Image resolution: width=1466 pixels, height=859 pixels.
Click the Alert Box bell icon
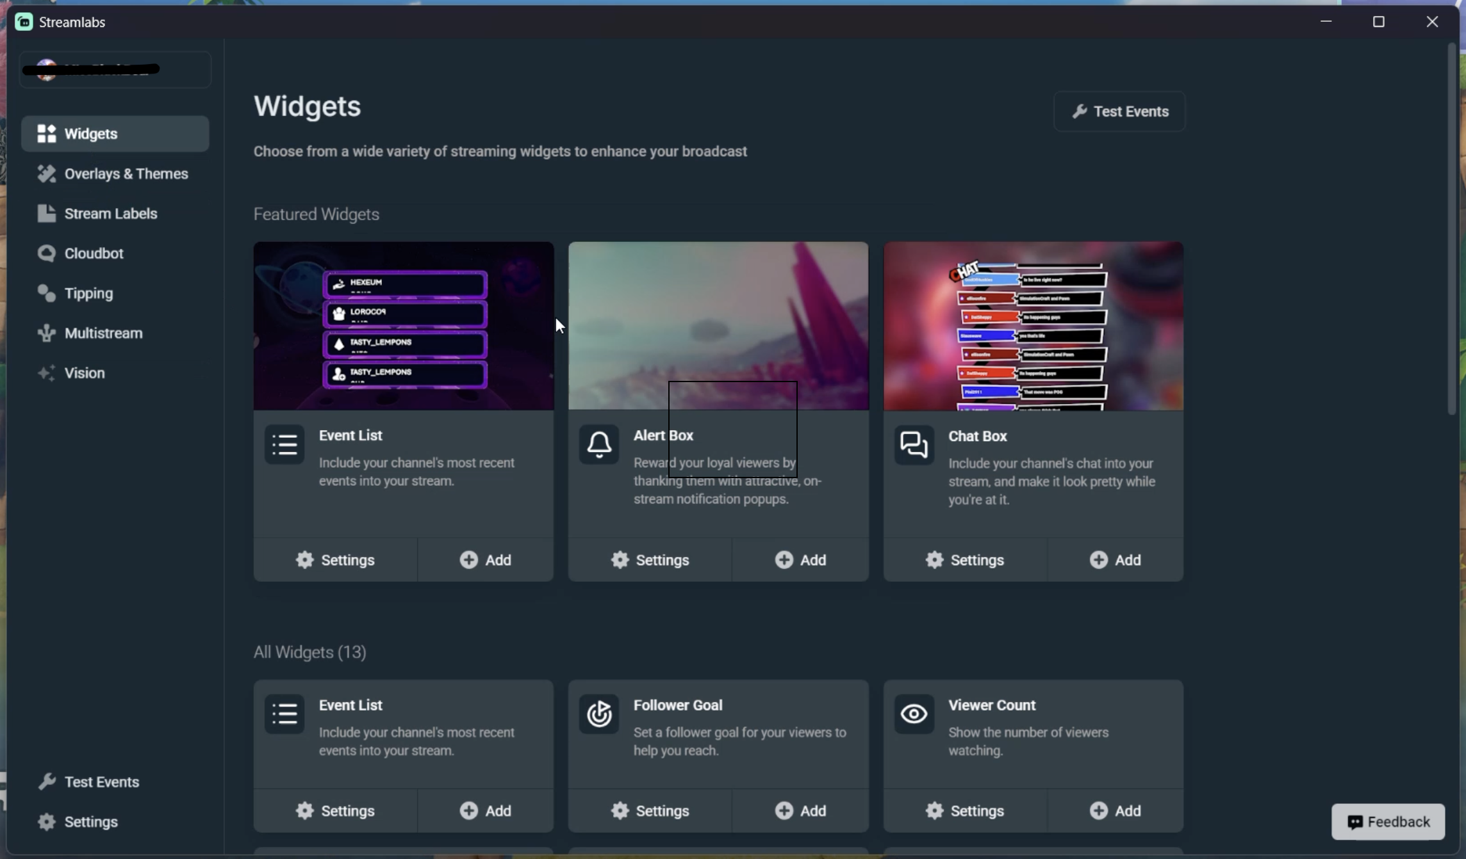[x=599, y=444]
